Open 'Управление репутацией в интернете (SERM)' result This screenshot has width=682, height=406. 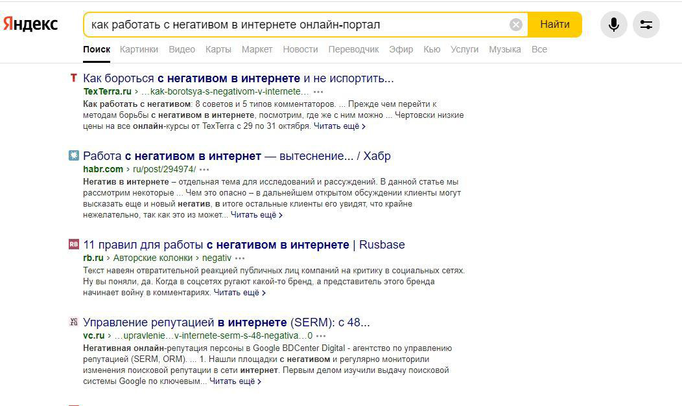(226, 322)
